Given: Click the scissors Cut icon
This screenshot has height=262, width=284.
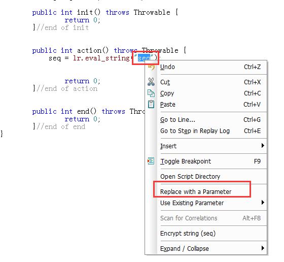Looking at the screenshot, I should [151, 82].
